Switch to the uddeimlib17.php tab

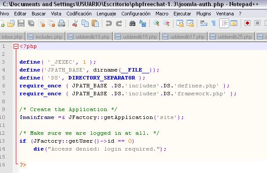pos(184,36)
